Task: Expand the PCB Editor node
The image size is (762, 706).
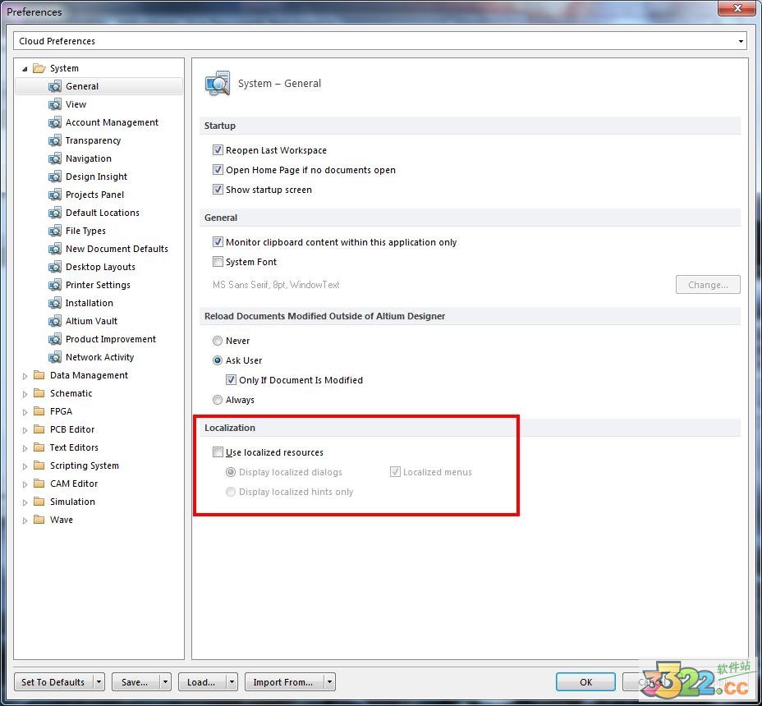Action: pos(25,430)
